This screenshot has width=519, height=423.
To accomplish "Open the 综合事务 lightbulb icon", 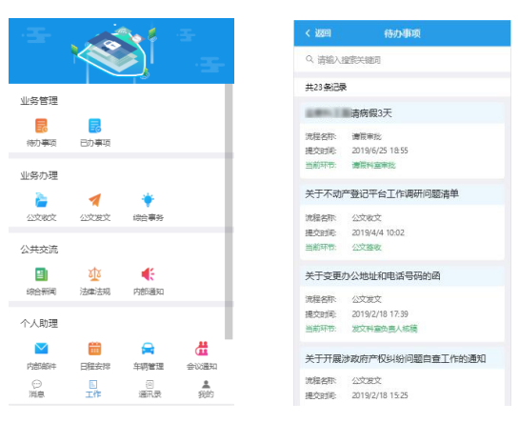I will point(148,200).
